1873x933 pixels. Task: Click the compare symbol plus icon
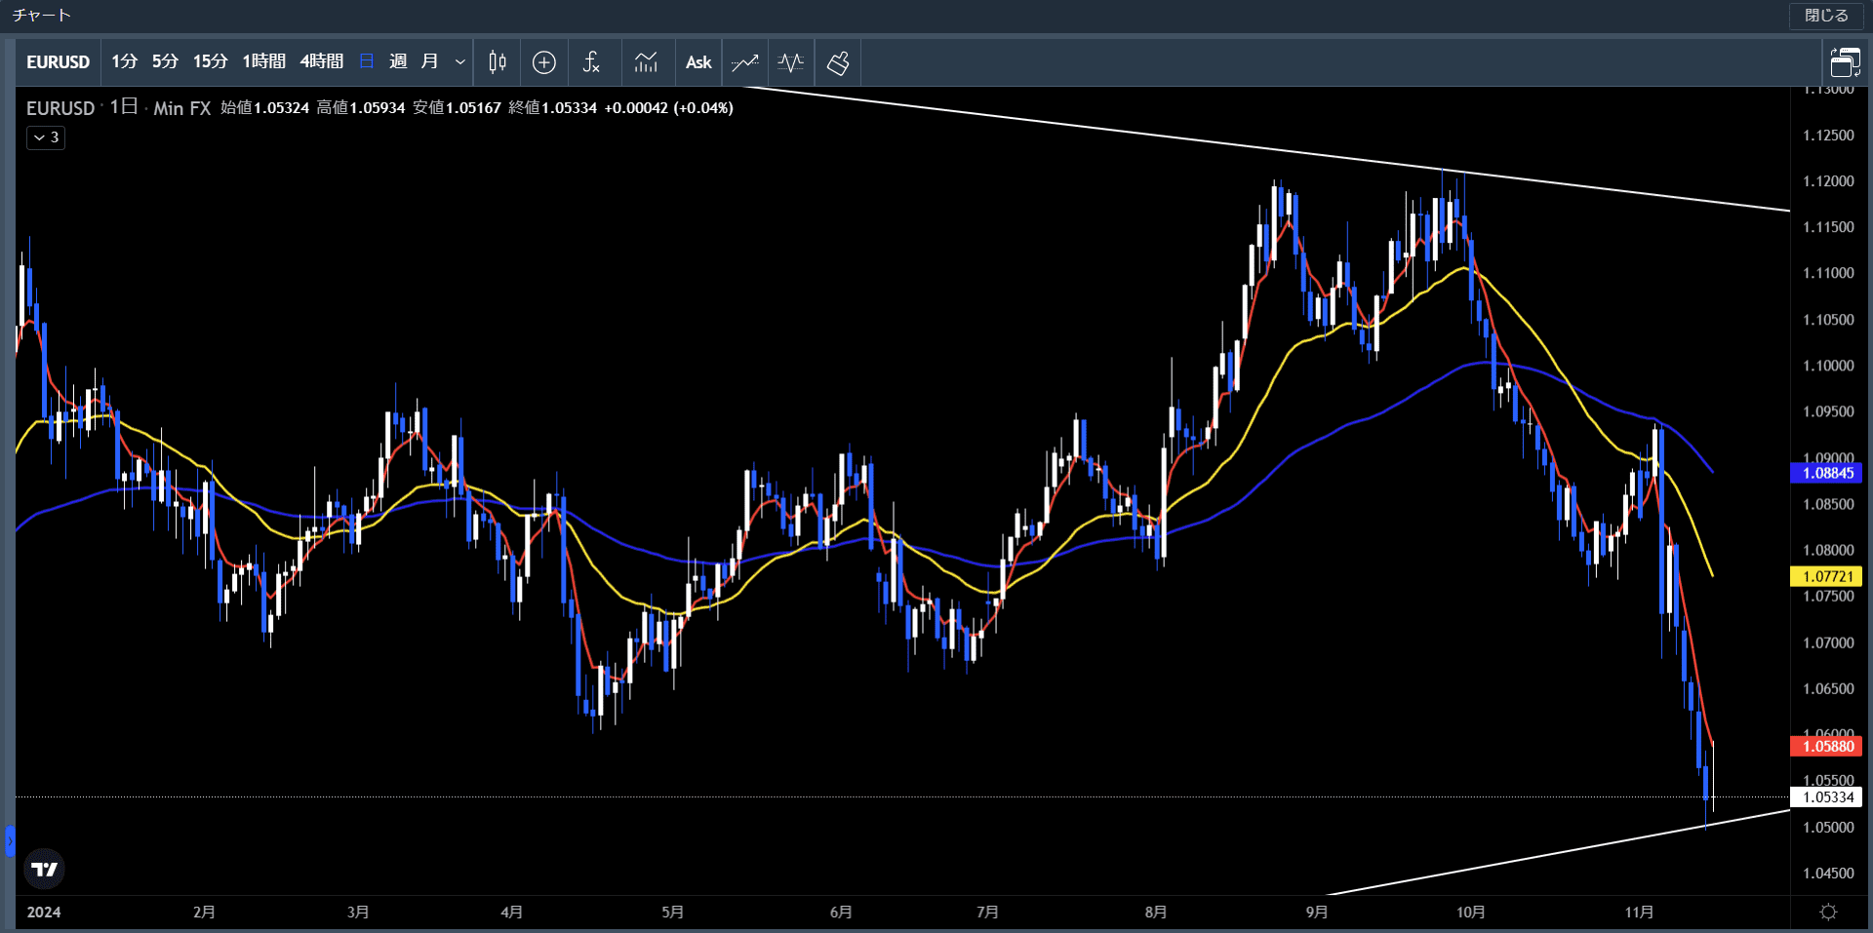point(544,62)
